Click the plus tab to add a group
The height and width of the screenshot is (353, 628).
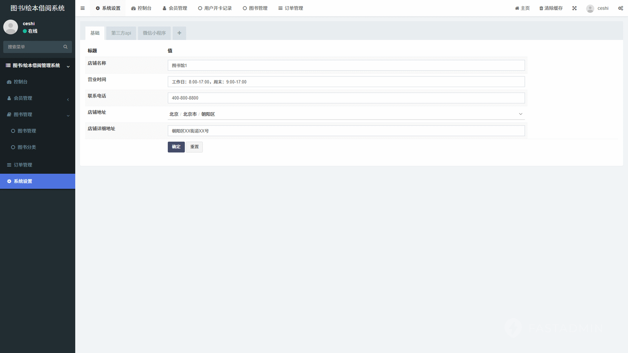click(x=179, y=33)
